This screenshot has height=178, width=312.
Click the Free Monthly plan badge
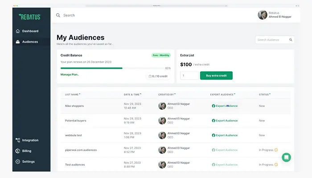pos(161,55)
